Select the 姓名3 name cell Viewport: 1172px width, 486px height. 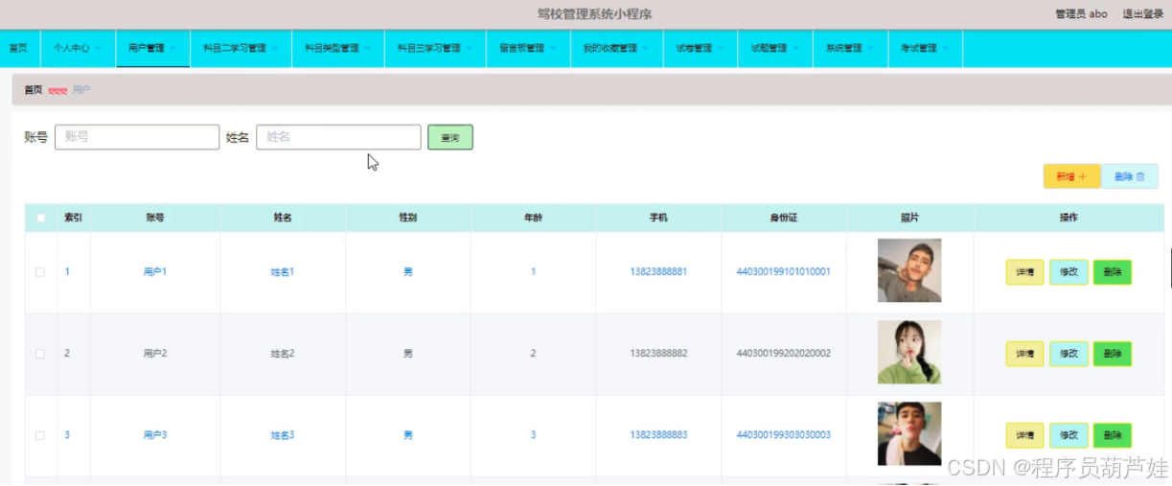282,435
